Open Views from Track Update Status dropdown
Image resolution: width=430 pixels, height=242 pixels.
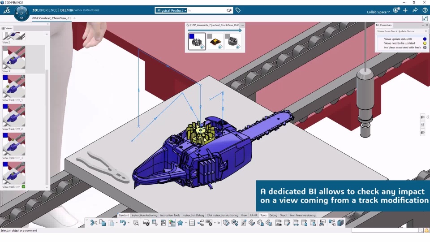[402, 31]
